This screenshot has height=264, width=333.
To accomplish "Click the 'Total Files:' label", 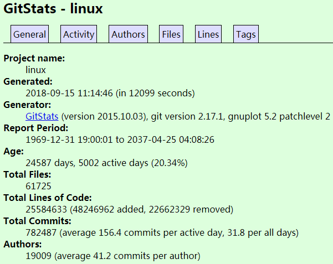I will click(x=27, y=174).
